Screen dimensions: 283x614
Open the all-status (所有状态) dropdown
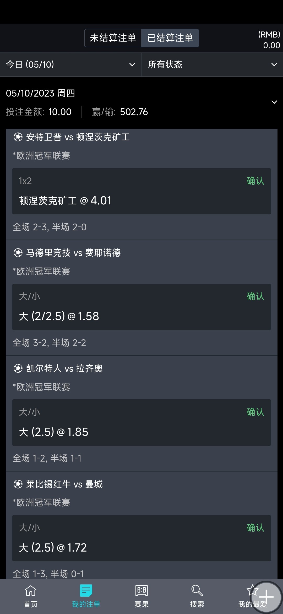(x=212, y=65)
